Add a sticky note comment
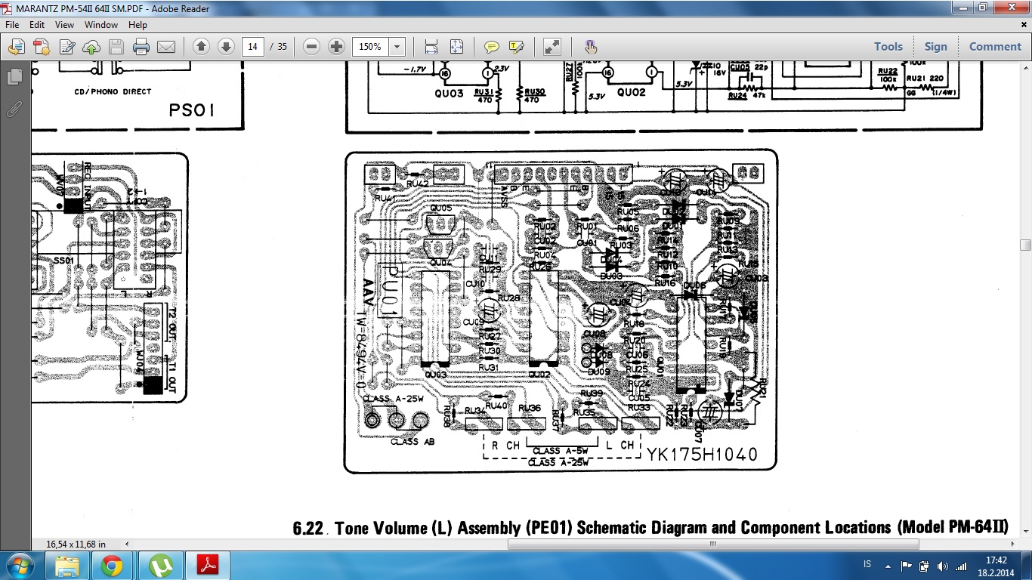The image size is (1032, 580). pyautogui.click(x=491, y=47)
